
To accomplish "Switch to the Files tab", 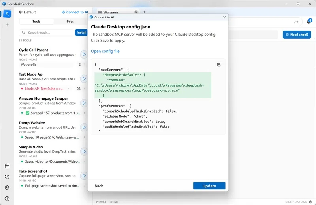I will 70,22.
